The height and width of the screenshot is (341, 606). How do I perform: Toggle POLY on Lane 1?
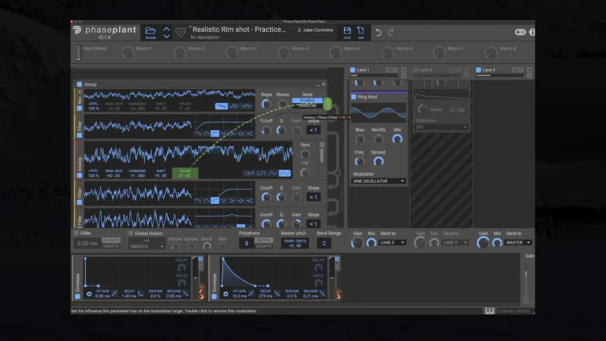tap(392, 70)
